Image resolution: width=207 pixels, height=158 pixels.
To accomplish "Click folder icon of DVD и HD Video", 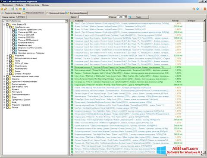I will pos(13,63).
